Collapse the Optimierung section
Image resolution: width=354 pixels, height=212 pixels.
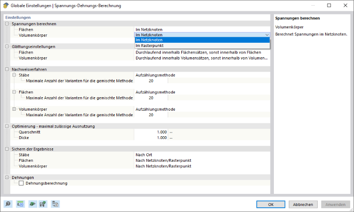pos(7,126)
